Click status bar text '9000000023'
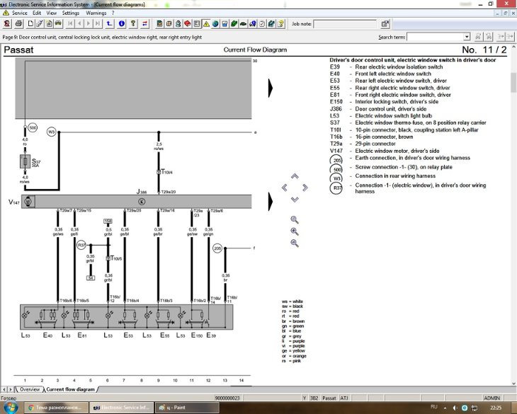This screenshot has width=517, height=414. [227, 398]
